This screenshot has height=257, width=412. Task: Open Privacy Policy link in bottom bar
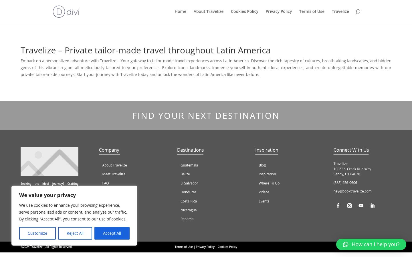tap(205, 247)
